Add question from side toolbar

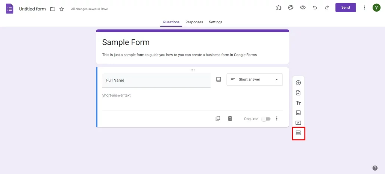(298, 83)
